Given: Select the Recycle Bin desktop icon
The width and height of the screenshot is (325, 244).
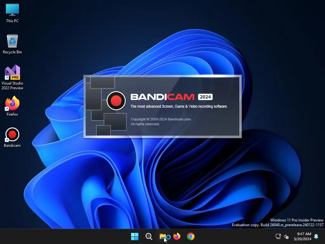Looking at the screenshot, I should [x=12, y=44].
